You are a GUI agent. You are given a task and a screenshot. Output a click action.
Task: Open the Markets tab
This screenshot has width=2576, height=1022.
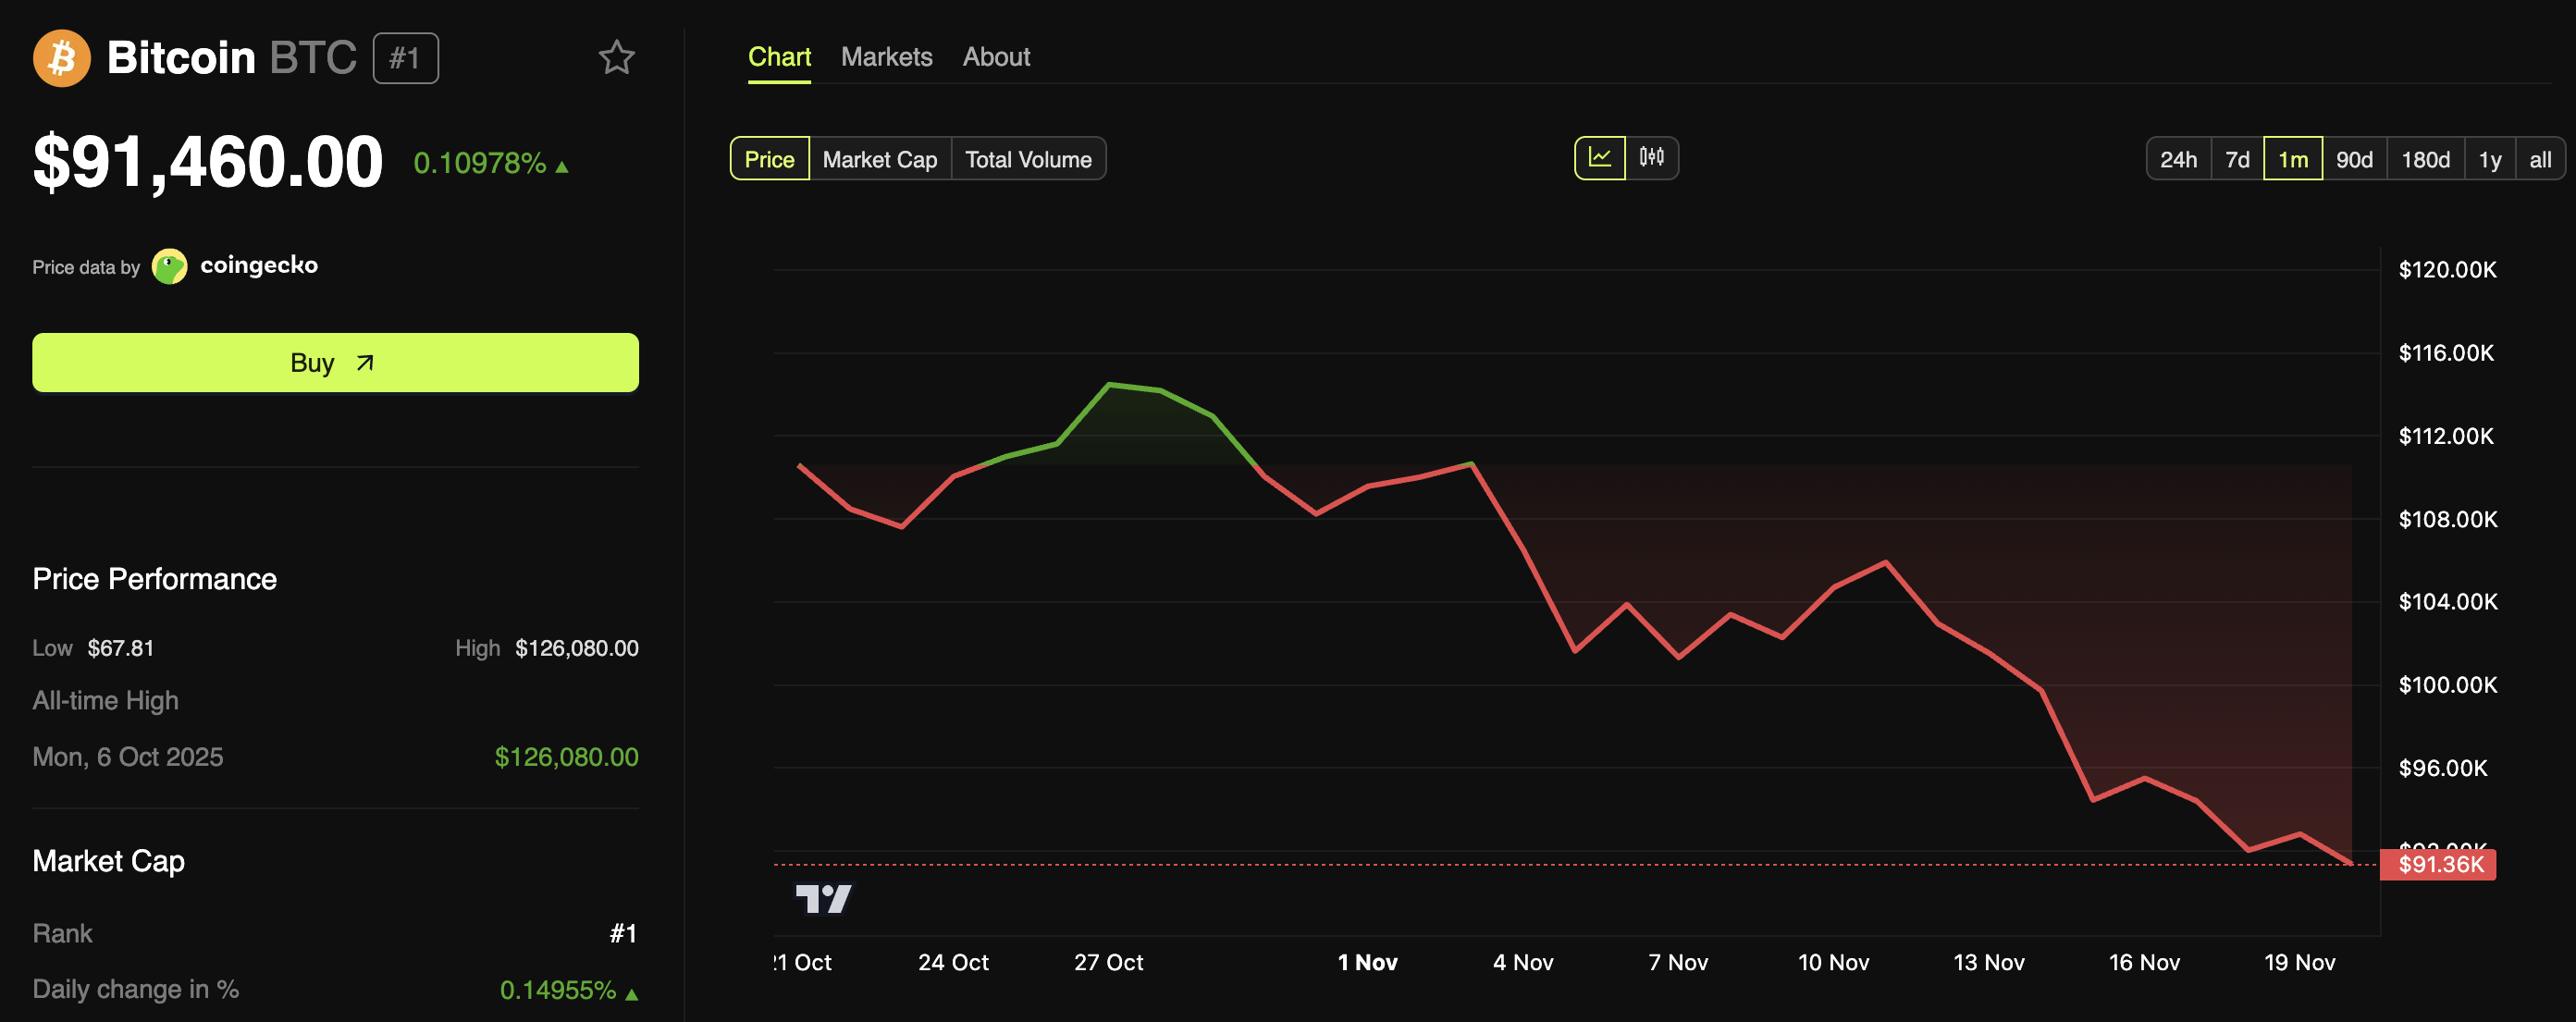click(886, 57)
